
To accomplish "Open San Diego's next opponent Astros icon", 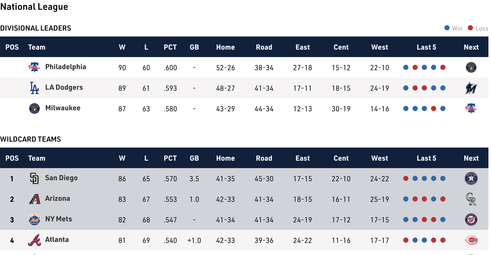I will [471, 178].
